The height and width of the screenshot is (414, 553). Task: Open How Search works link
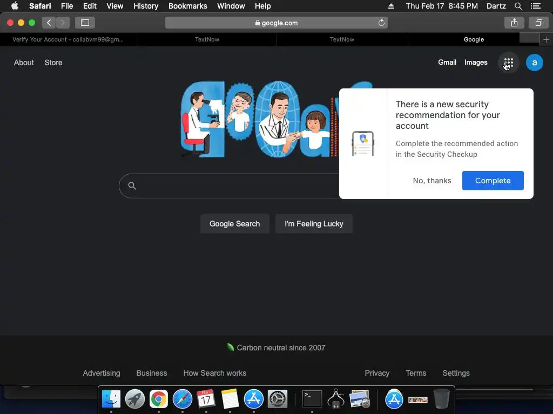pos(215,373)
